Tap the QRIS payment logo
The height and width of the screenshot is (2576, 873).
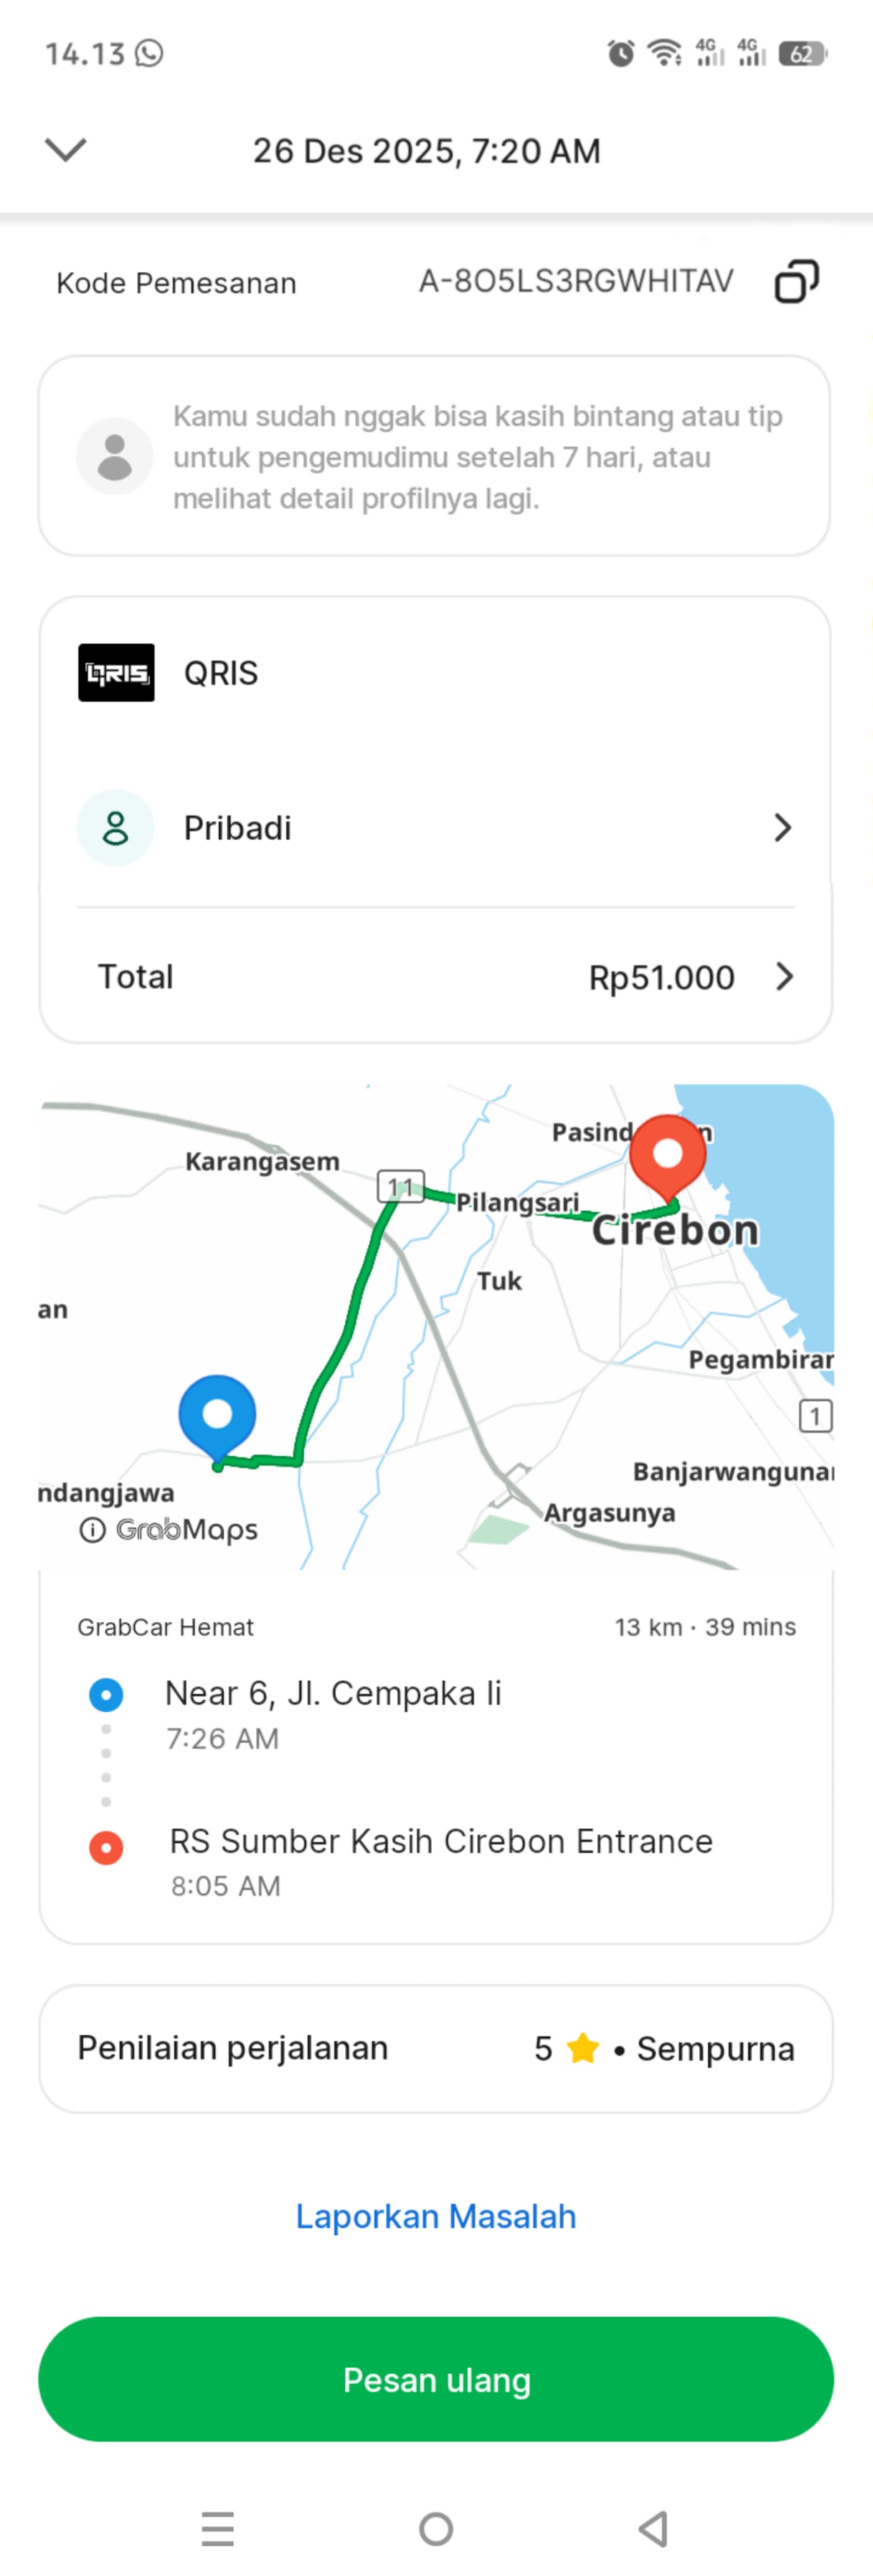(x=116, y=673)
